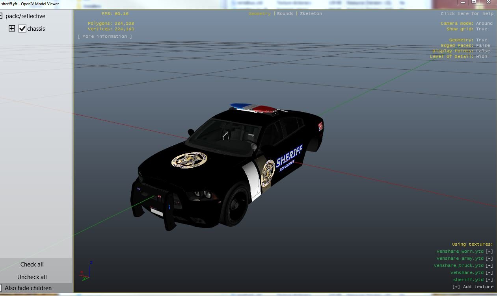Remove vehshare_army.ytd using its [-] button
The image size is (497, 296).
click(x=489, y=258)
